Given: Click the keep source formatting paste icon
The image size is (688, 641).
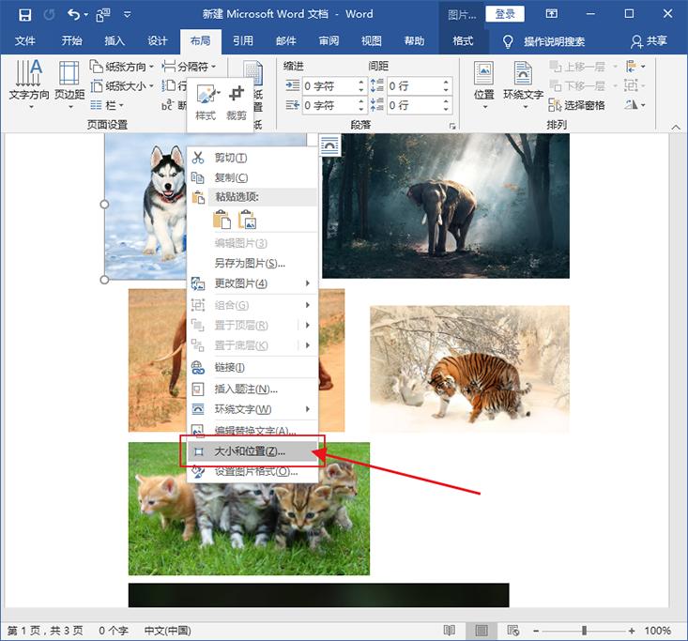Looking at the screenshot, I should (x=222, y=219).
